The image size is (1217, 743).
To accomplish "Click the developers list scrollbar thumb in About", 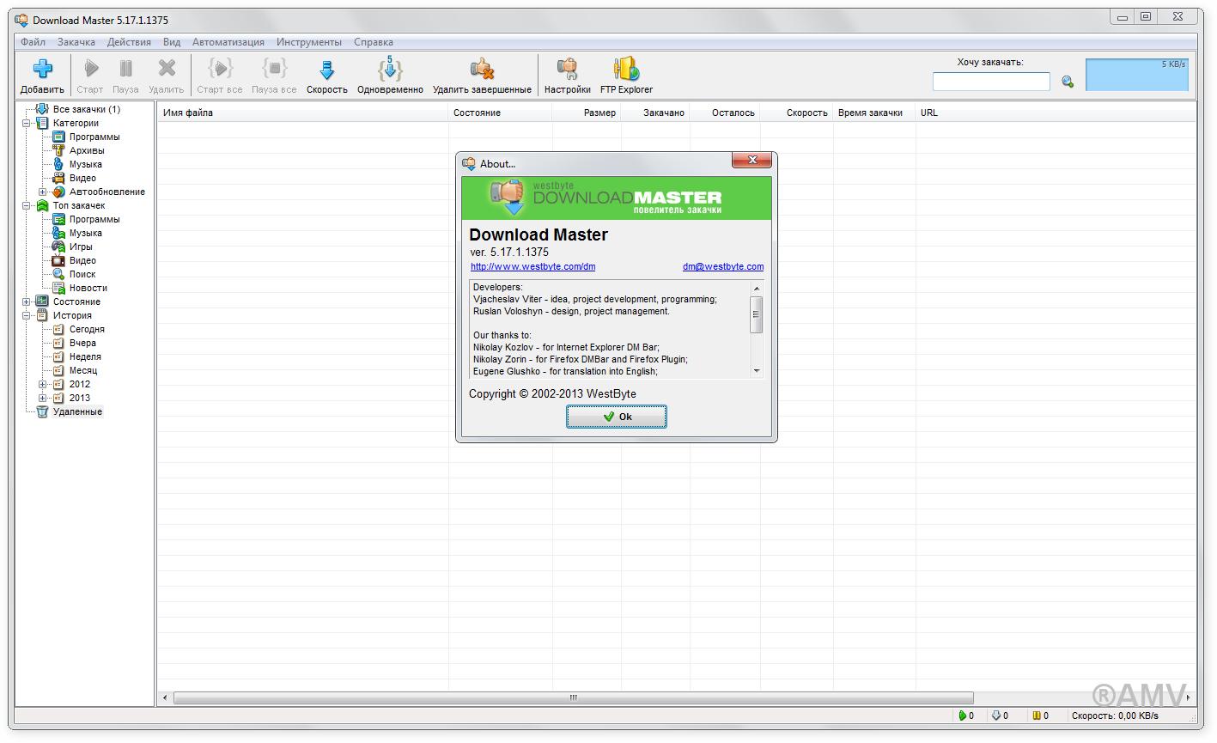I will coord(757,314).
